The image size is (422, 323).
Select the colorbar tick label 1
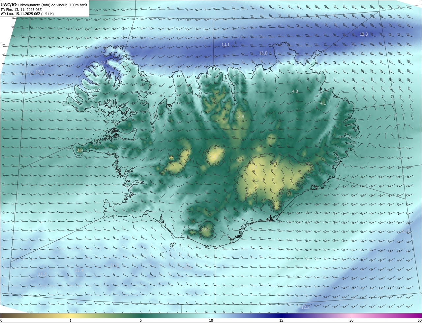point(71,320)
